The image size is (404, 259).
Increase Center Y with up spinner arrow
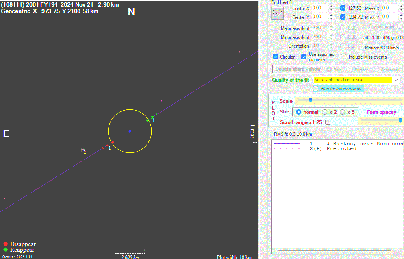(332, 15)
